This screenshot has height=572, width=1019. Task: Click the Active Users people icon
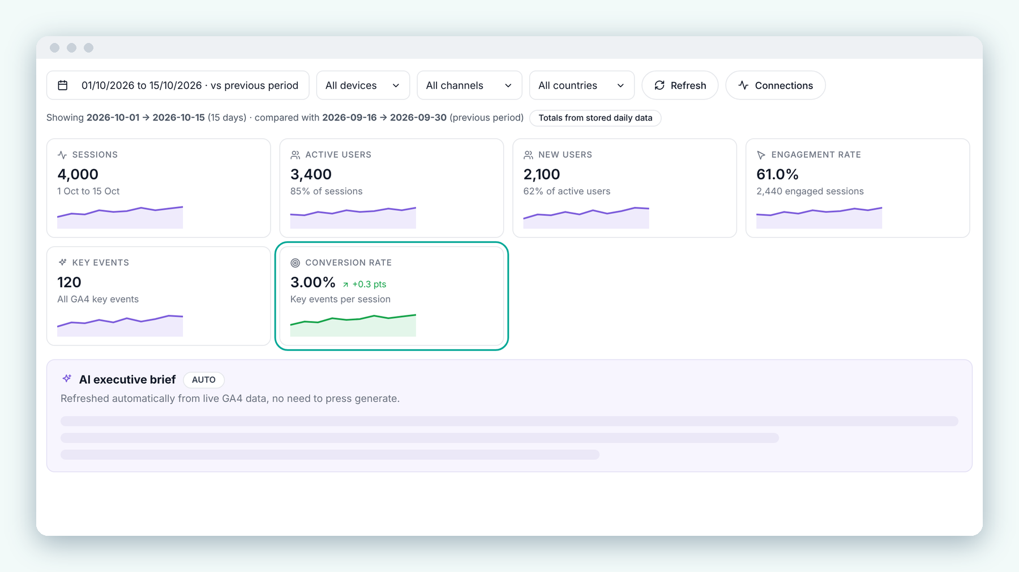click(296, 155)
